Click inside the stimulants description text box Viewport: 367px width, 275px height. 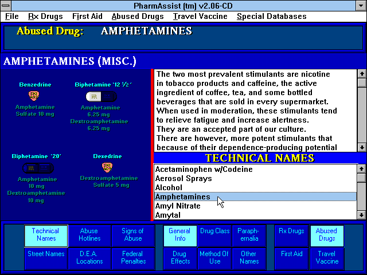click(x=256, y=111)
